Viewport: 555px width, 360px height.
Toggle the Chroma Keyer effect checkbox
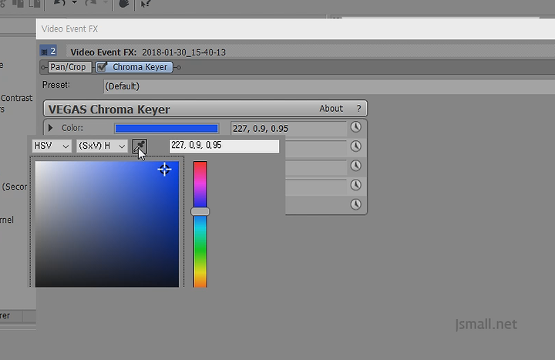pos(102,67)
